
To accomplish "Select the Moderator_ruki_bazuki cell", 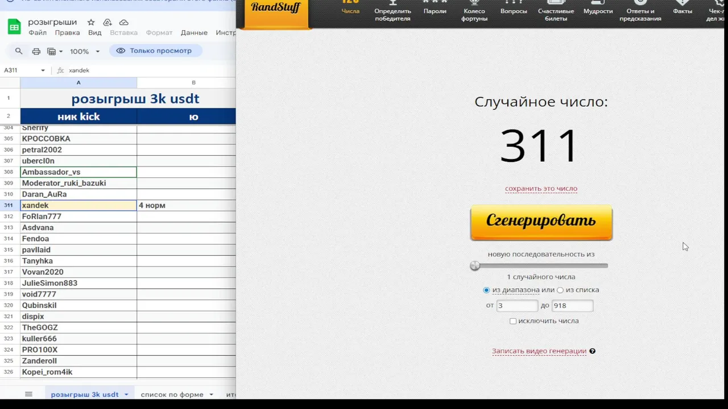I will pos(78,183).
